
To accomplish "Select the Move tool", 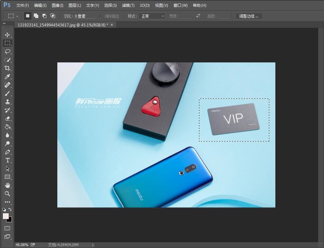I will click(7, 35).
